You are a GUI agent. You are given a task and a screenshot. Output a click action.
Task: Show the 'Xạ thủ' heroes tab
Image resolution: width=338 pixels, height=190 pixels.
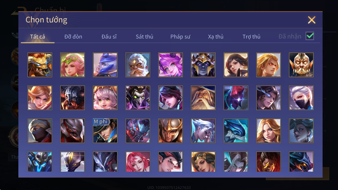pos(216,37)
